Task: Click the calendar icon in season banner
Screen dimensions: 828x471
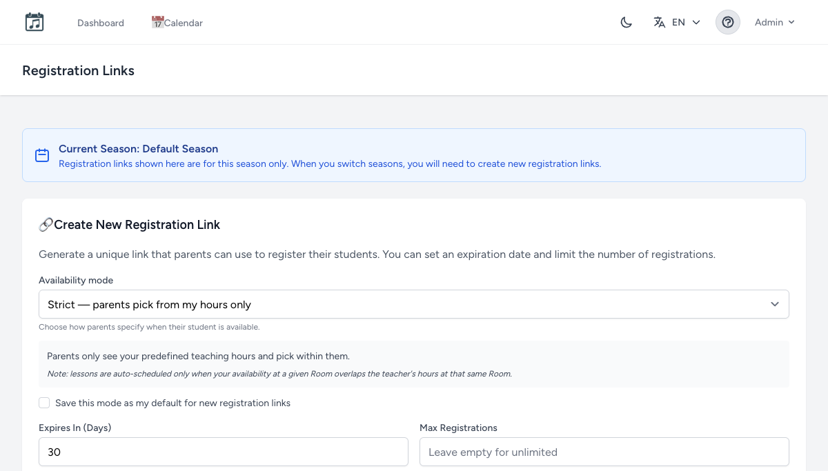Action: click(42, 155)
